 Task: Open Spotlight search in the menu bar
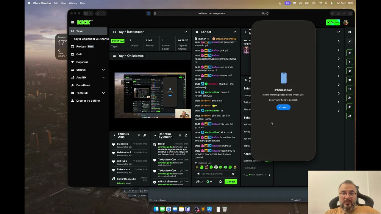[327, 3]
